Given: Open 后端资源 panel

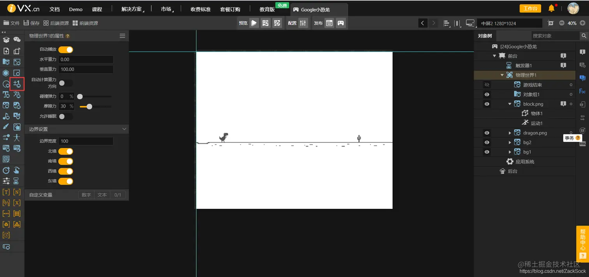Looking at the screenshot, I should pos(56,23).
